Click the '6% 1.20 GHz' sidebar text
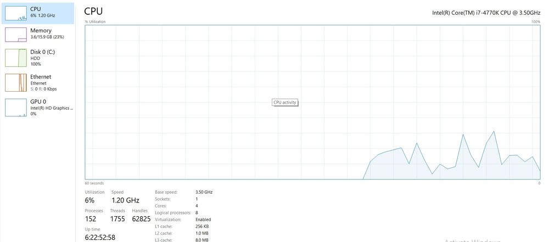The width and height of the screenshot is (549, 242). (43, 15)
